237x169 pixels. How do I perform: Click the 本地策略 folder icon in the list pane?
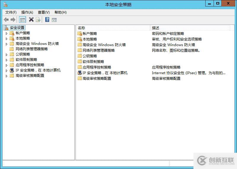click(80, 39)
